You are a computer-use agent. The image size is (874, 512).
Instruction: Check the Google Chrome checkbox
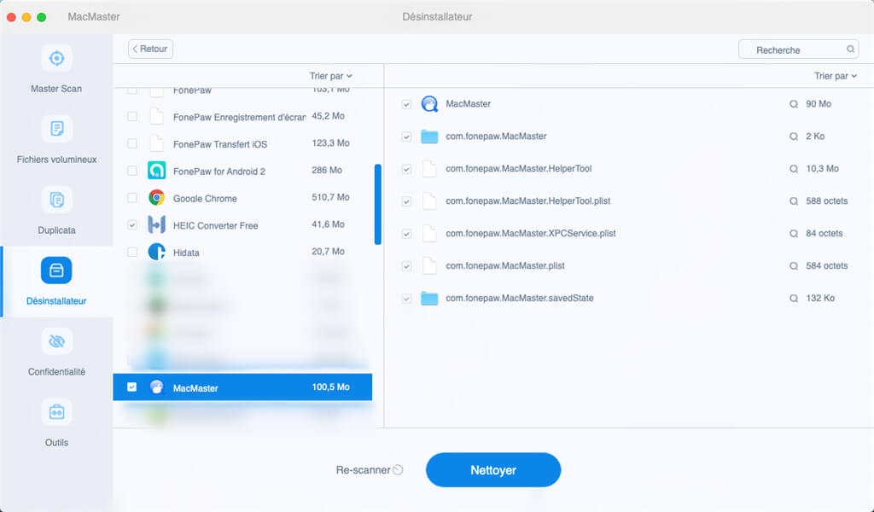132,197
